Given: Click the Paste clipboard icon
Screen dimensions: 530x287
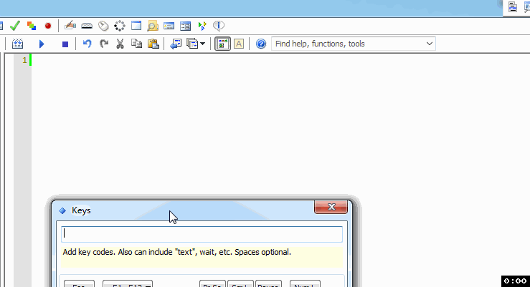Looking at the screenshot, I should [x=153, y=44].
